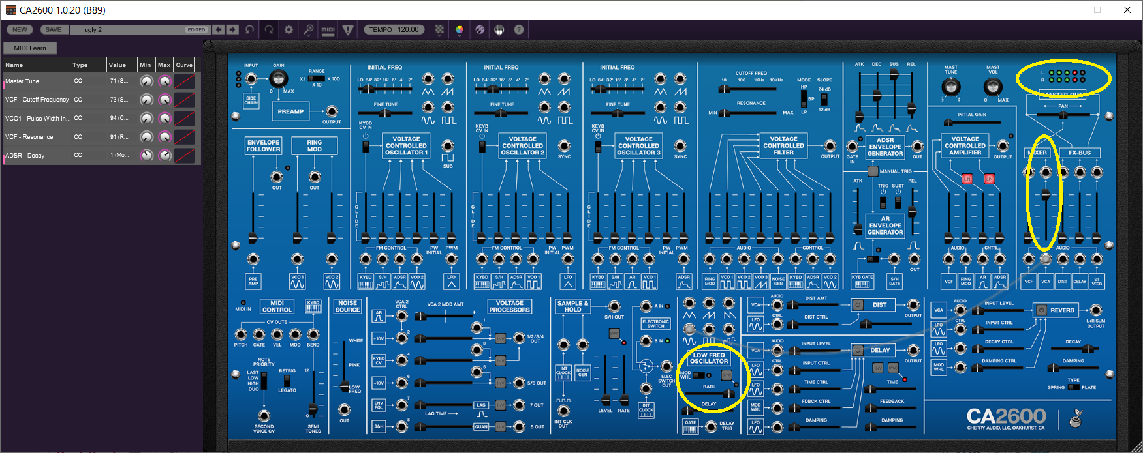Image resolution: width=1143 pixels, height=453 pixels.
Task: Click the preamp OUTPUT jack
Action: pos(332,111)
